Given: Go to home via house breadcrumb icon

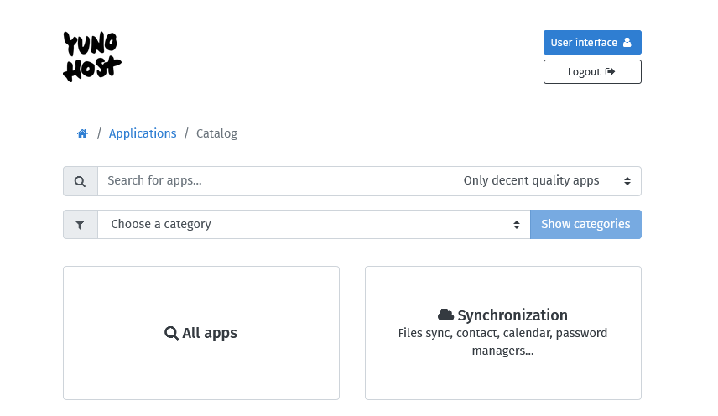Looking at the screenshot, I should (82, 133).
